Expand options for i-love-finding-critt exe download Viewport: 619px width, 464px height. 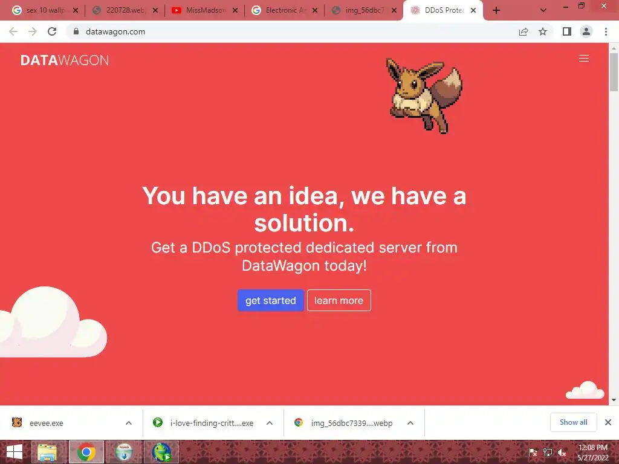click(270, 423)
